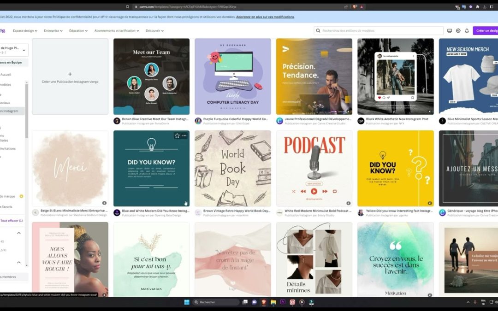The height and width of the screenshot is (311, 498).
Task: Click the star icon on Did You Know template
Action: coord(177,135)
